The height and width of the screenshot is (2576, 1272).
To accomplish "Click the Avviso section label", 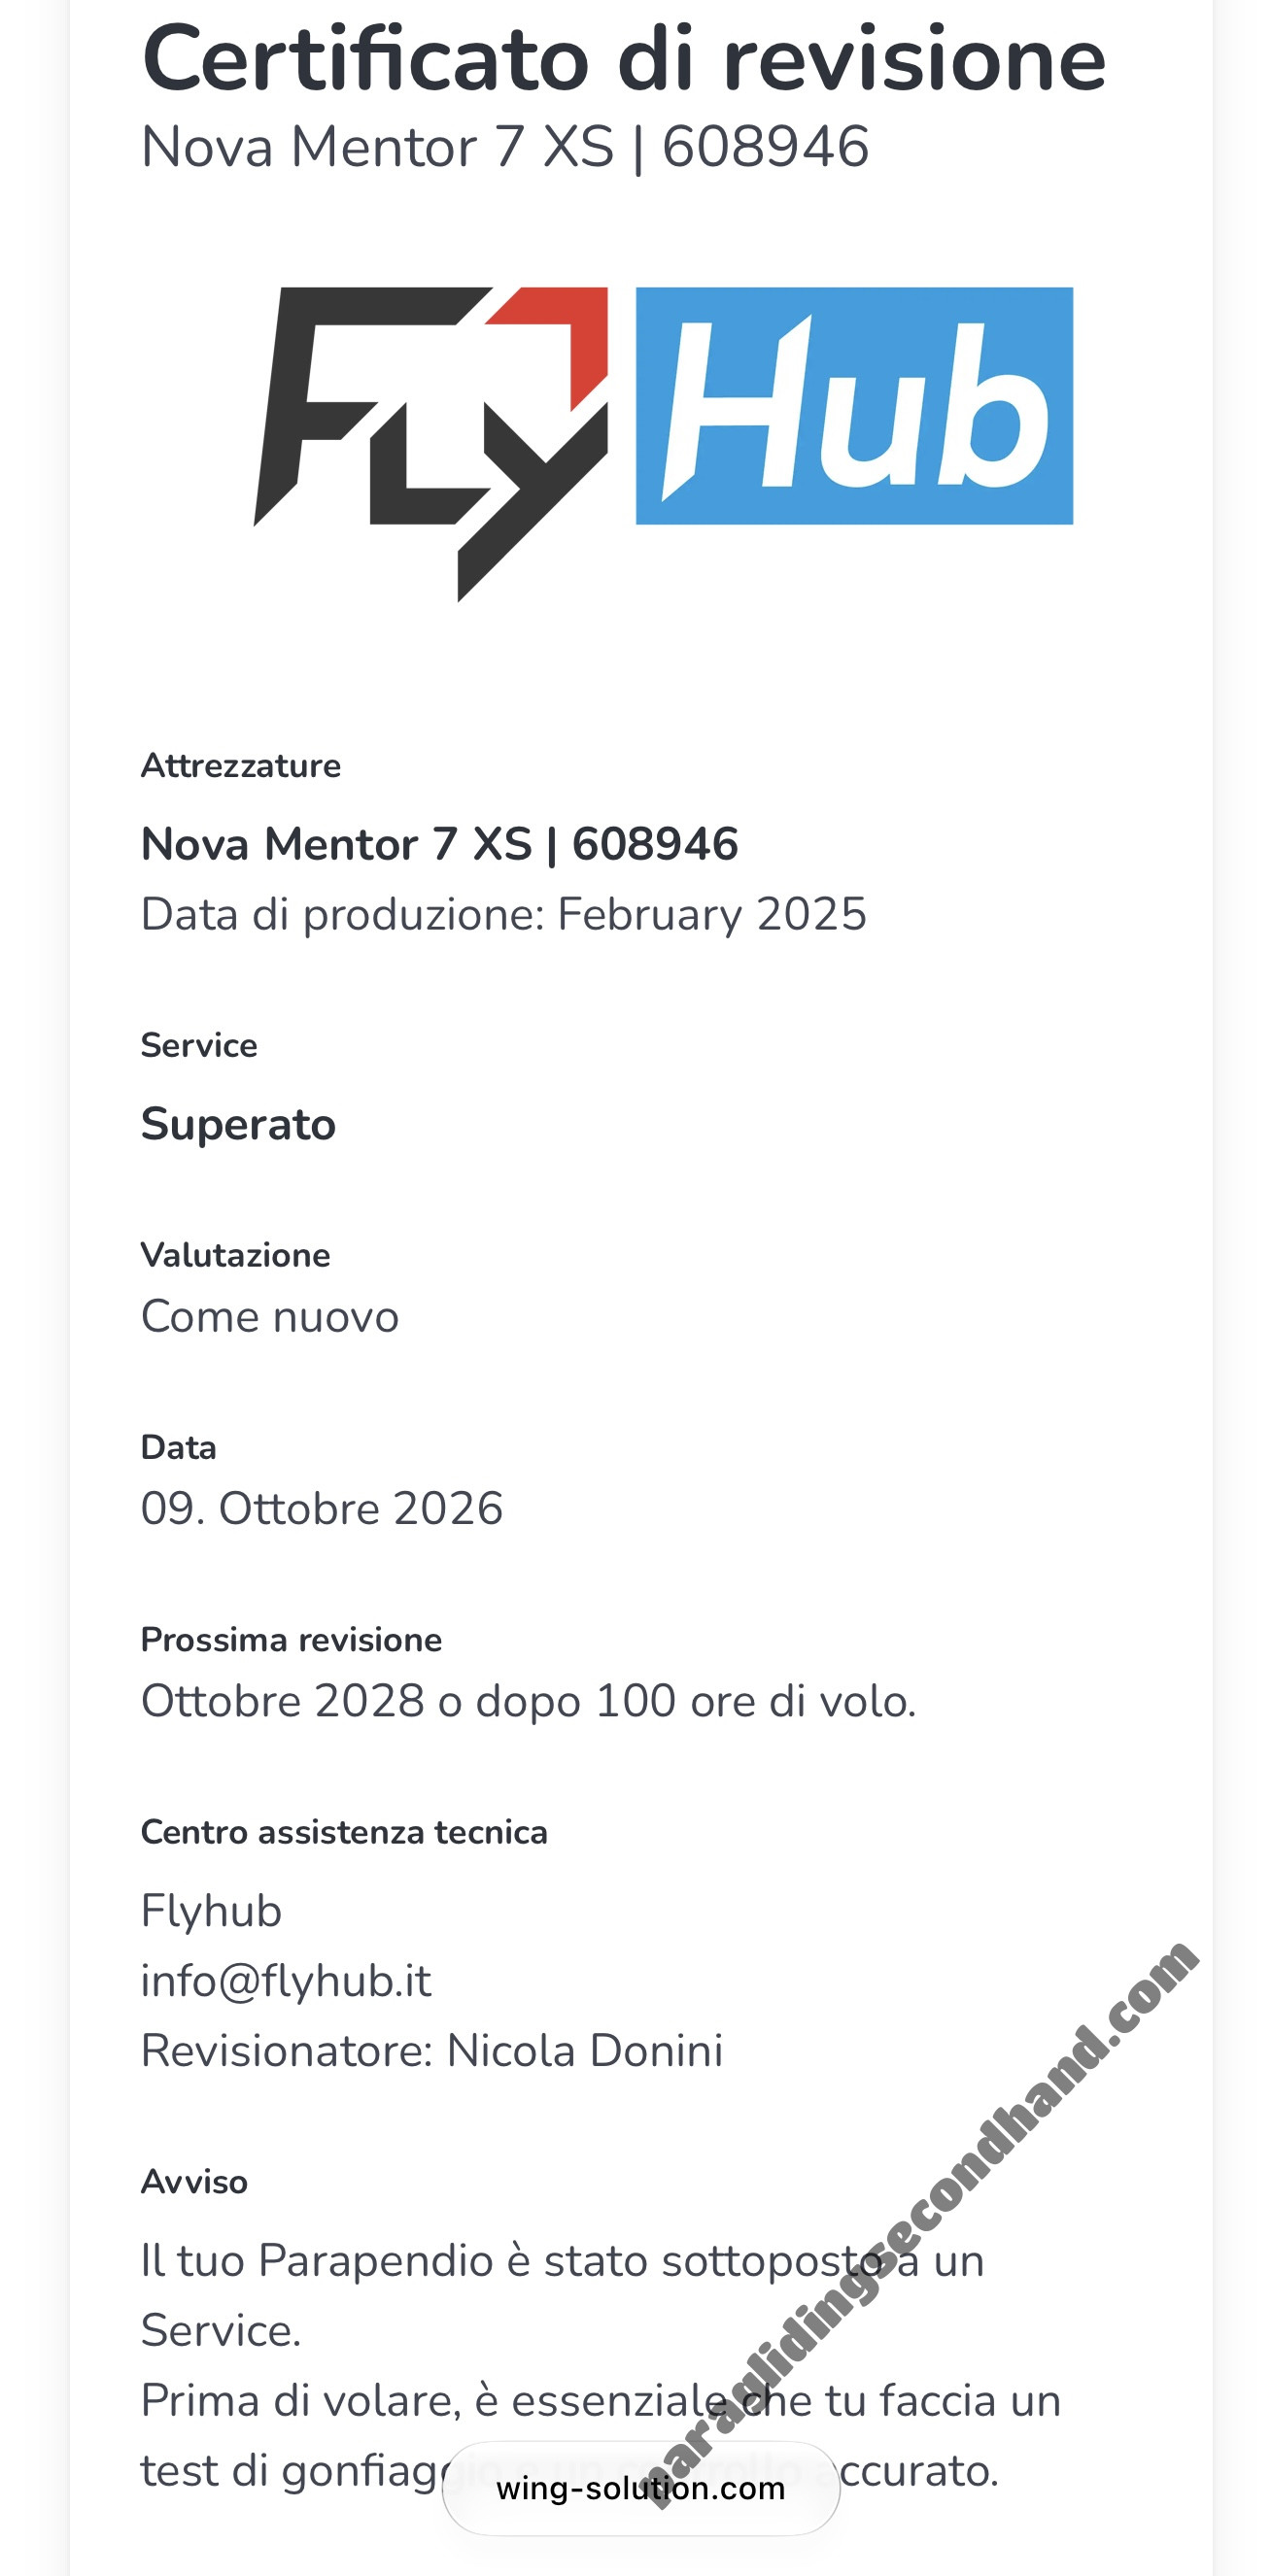I will 194,2182.
